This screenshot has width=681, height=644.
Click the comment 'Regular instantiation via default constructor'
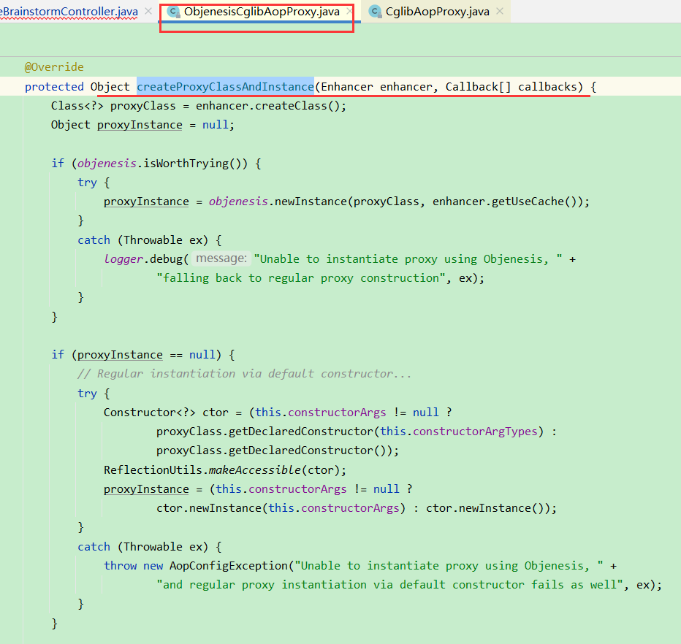coord(244,374)
